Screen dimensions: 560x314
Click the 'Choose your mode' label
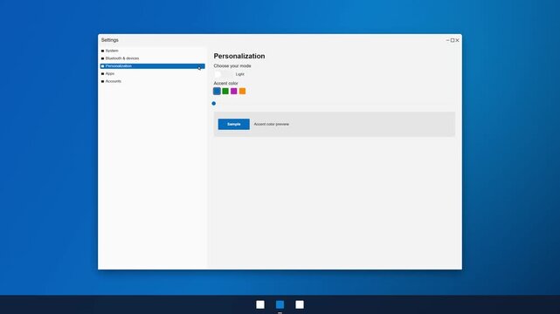click(232, 66)
